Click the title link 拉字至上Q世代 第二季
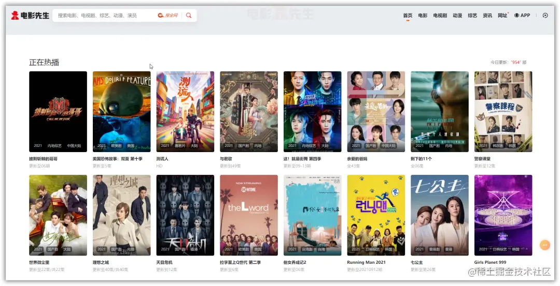 point(241,263)
